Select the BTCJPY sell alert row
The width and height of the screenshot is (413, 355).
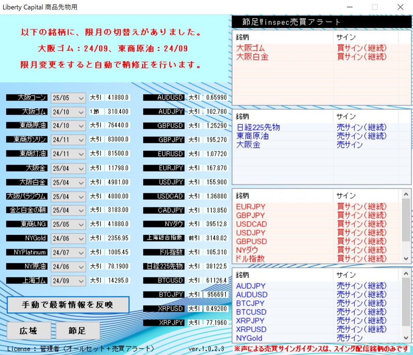(x=317, y=303)
